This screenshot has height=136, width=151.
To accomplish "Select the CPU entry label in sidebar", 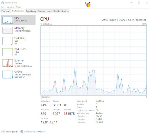I will 17,18.
